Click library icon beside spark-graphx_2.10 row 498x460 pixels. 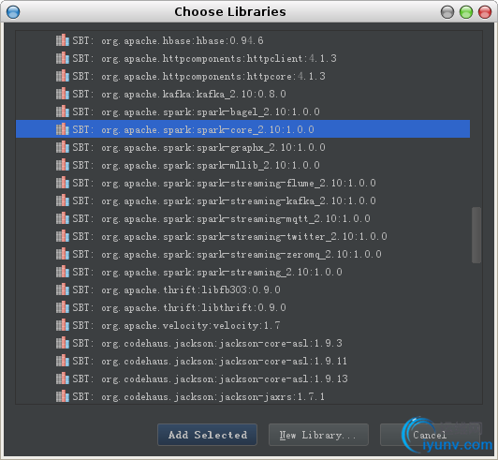[62, 147]
